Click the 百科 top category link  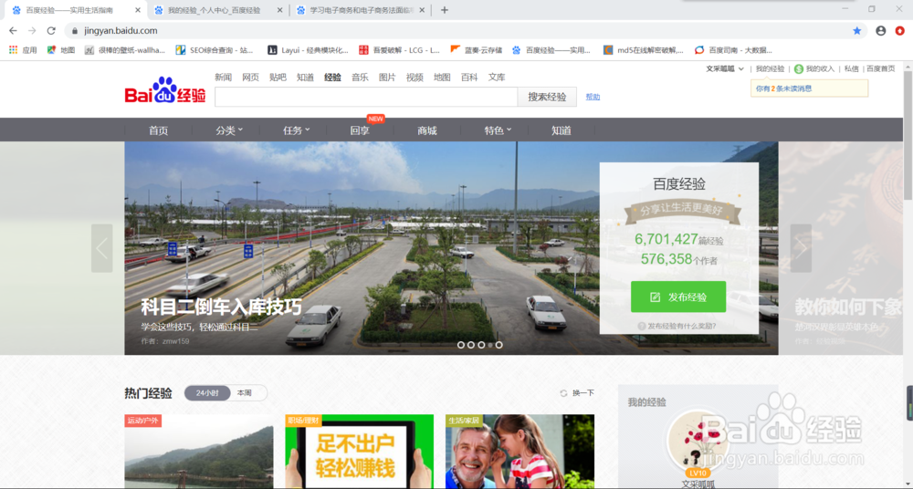pos(469,77)
